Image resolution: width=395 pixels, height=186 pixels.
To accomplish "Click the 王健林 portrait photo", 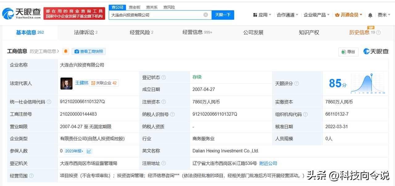I will coord(66,83).
